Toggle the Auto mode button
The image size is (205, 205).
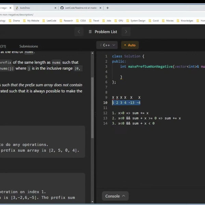129,45
